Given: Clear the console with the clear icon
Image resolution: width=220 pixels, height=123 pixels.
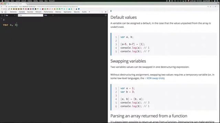Looking at the screenshot, I should pyautogui.click(x=2, y=15).
